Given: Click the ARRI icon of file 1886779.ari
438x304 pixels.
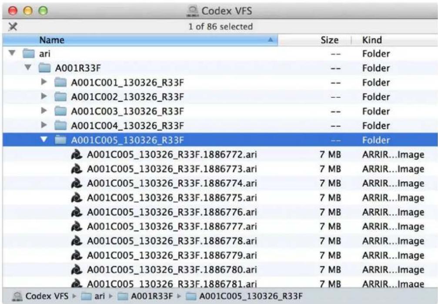Looking at the screenshot, I should tap(77, 255).
